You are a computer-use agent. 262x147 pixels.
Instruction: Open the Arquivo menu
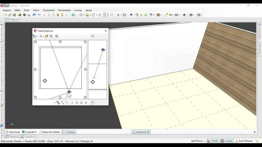click(x=7, y=10)
